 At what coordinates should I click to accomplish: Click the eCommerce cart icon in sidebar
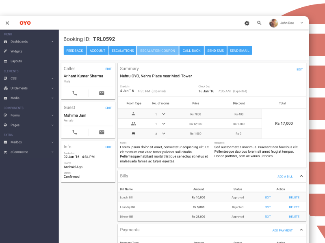pos(6,152)
